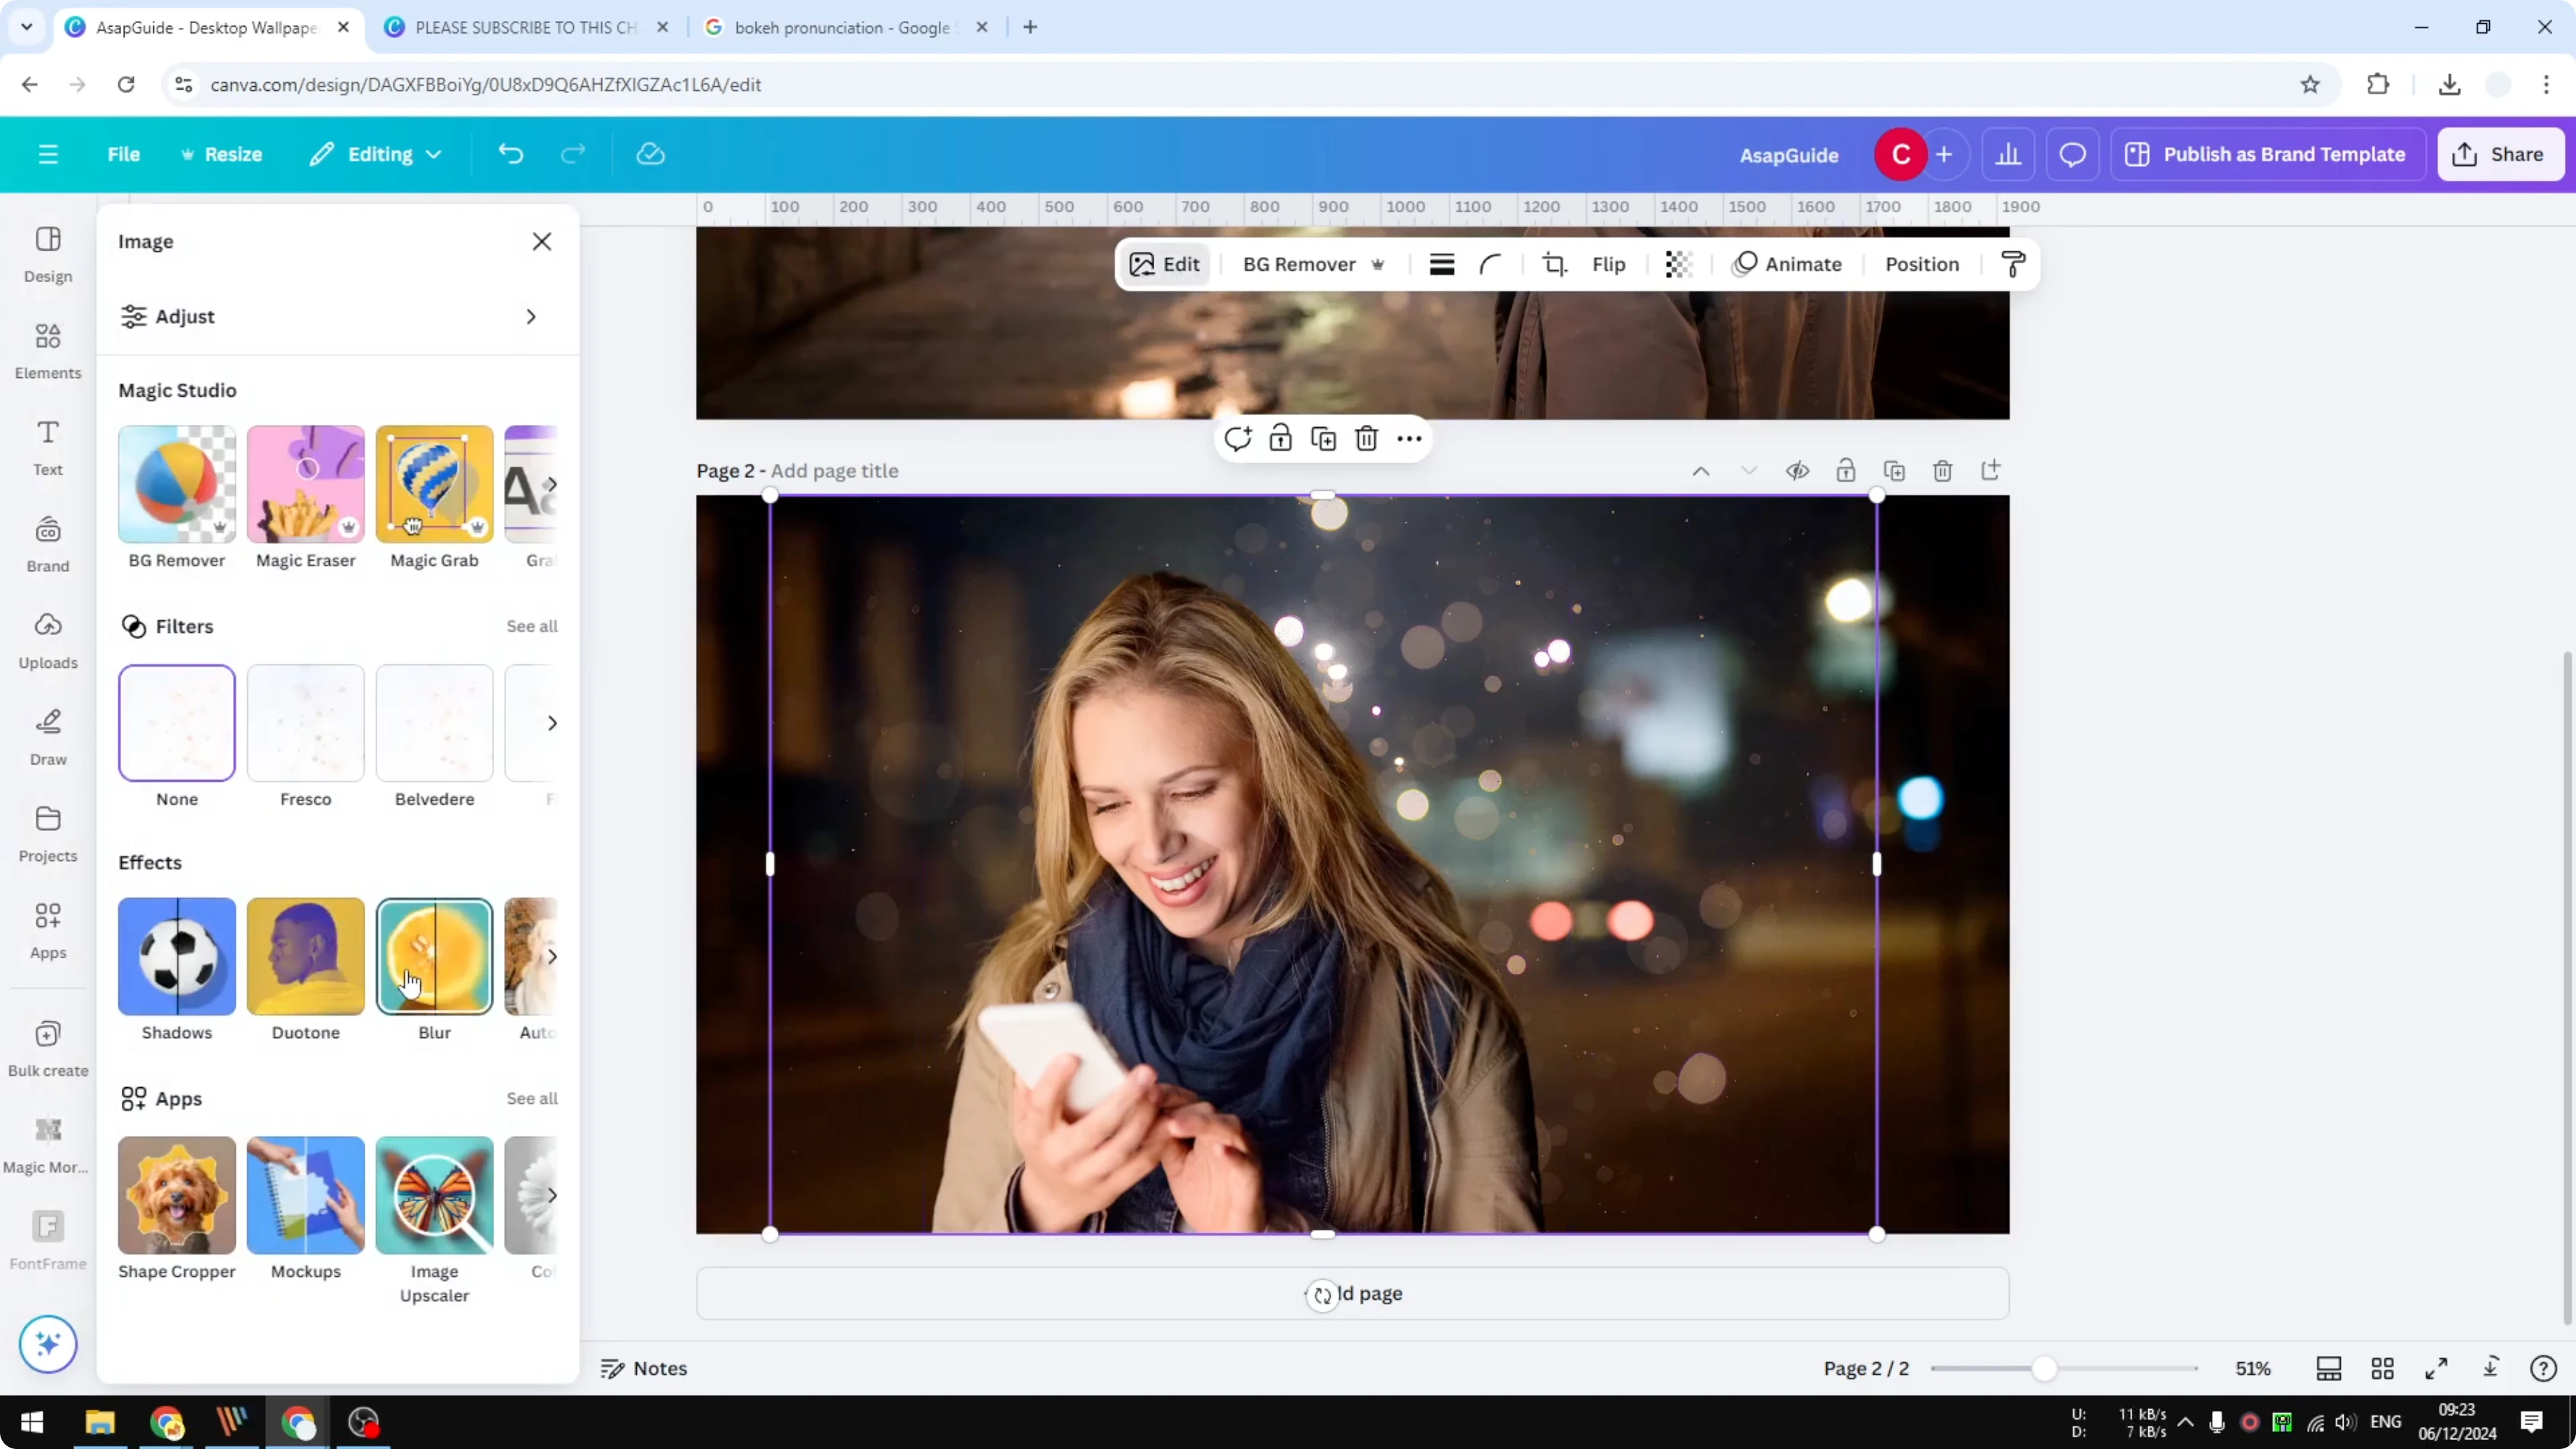Adjust image transparency using checkerboard icon
2576x1449 pixels.
pos(1678,264)
